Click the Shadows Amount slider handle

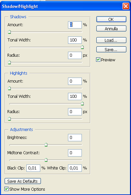(9, 32)
